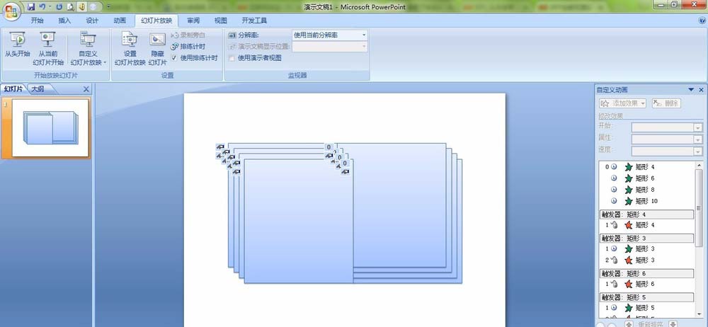
Task: Click the 触发器: 矩形 5 trigger header
Action: click(646, 297)
